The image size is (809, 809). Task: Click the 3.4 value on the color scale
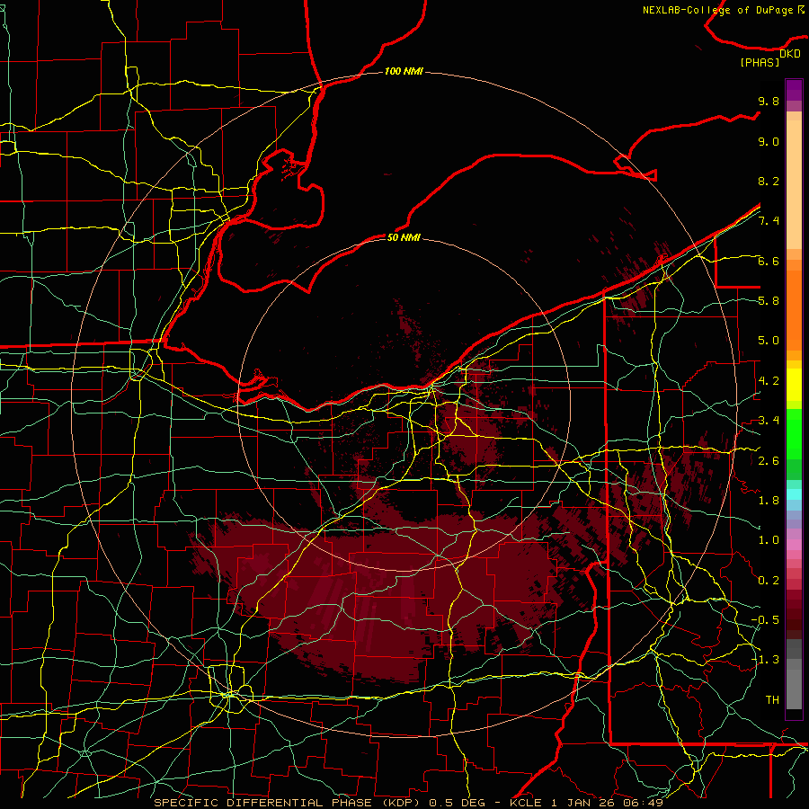[x=769, y=421]
